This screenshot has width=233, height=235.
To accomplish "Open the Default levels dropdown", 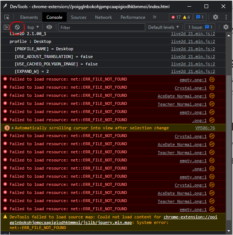I will pyautogui.click(x=164, y=27).
